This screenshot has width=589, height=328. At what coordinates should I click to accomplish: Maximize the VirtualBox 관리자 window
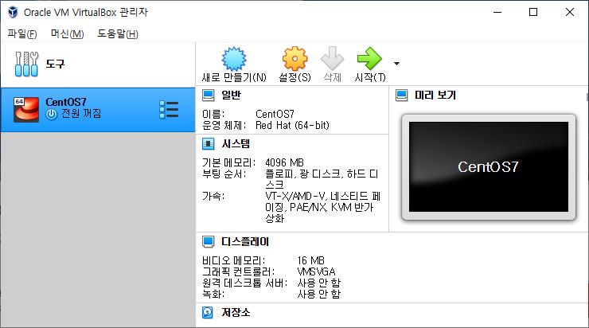[x=533, y=12]
